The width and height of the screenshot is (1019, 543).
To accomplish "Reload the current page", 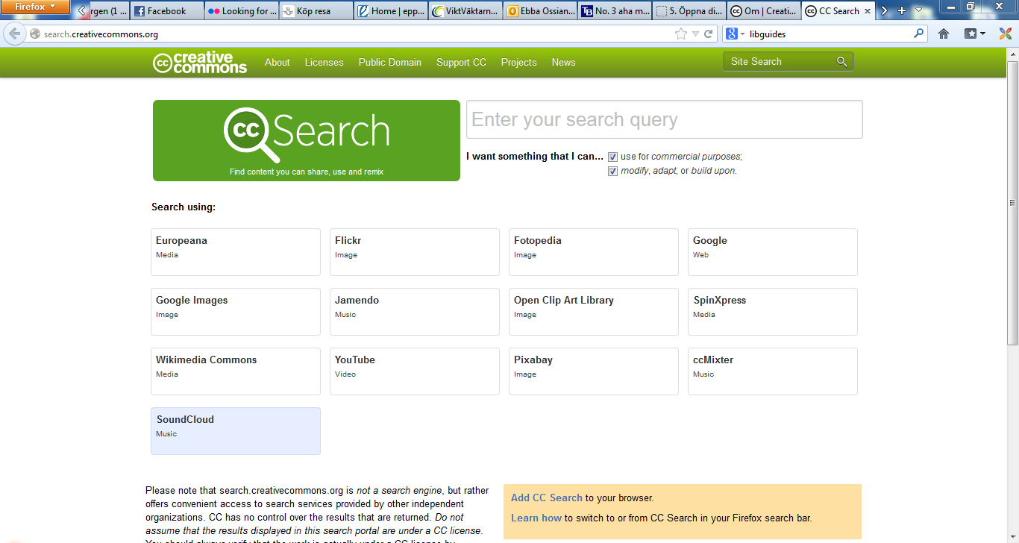I will (x=709, y=34).
